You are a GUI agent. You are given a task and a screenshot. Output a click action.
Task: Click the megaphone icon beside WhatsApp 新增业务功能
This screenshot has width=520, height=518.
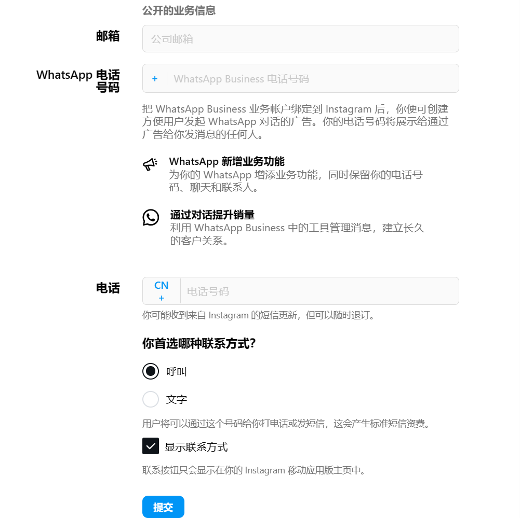click(x=150, y=164)
